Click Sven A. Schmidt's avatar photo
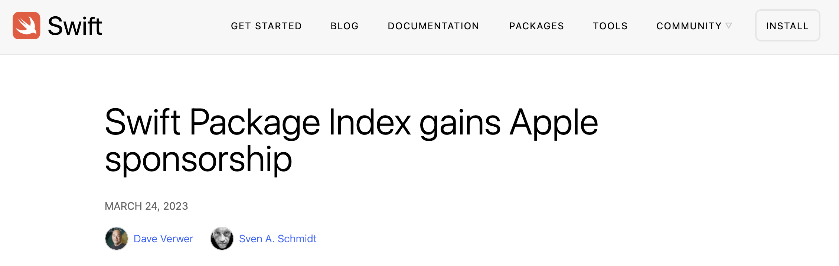The image size is (839, 266). pyautogui.click(x=222, y=239)
